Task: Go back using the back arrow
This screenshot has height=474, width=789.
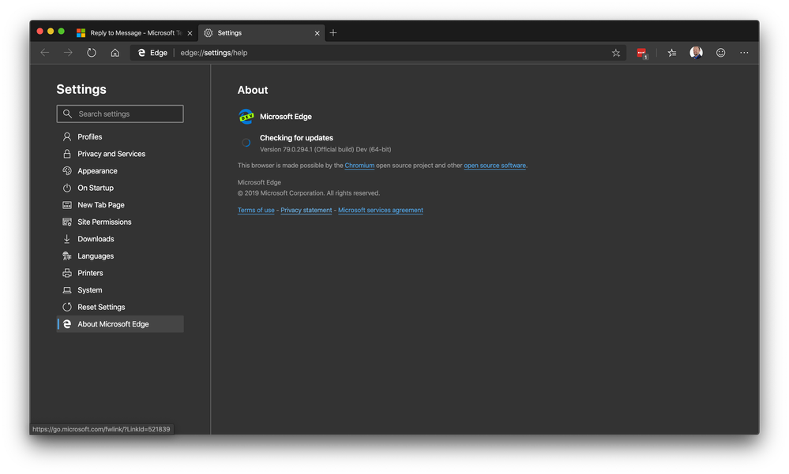Action: pyautogui.click(x=45, y=53)
